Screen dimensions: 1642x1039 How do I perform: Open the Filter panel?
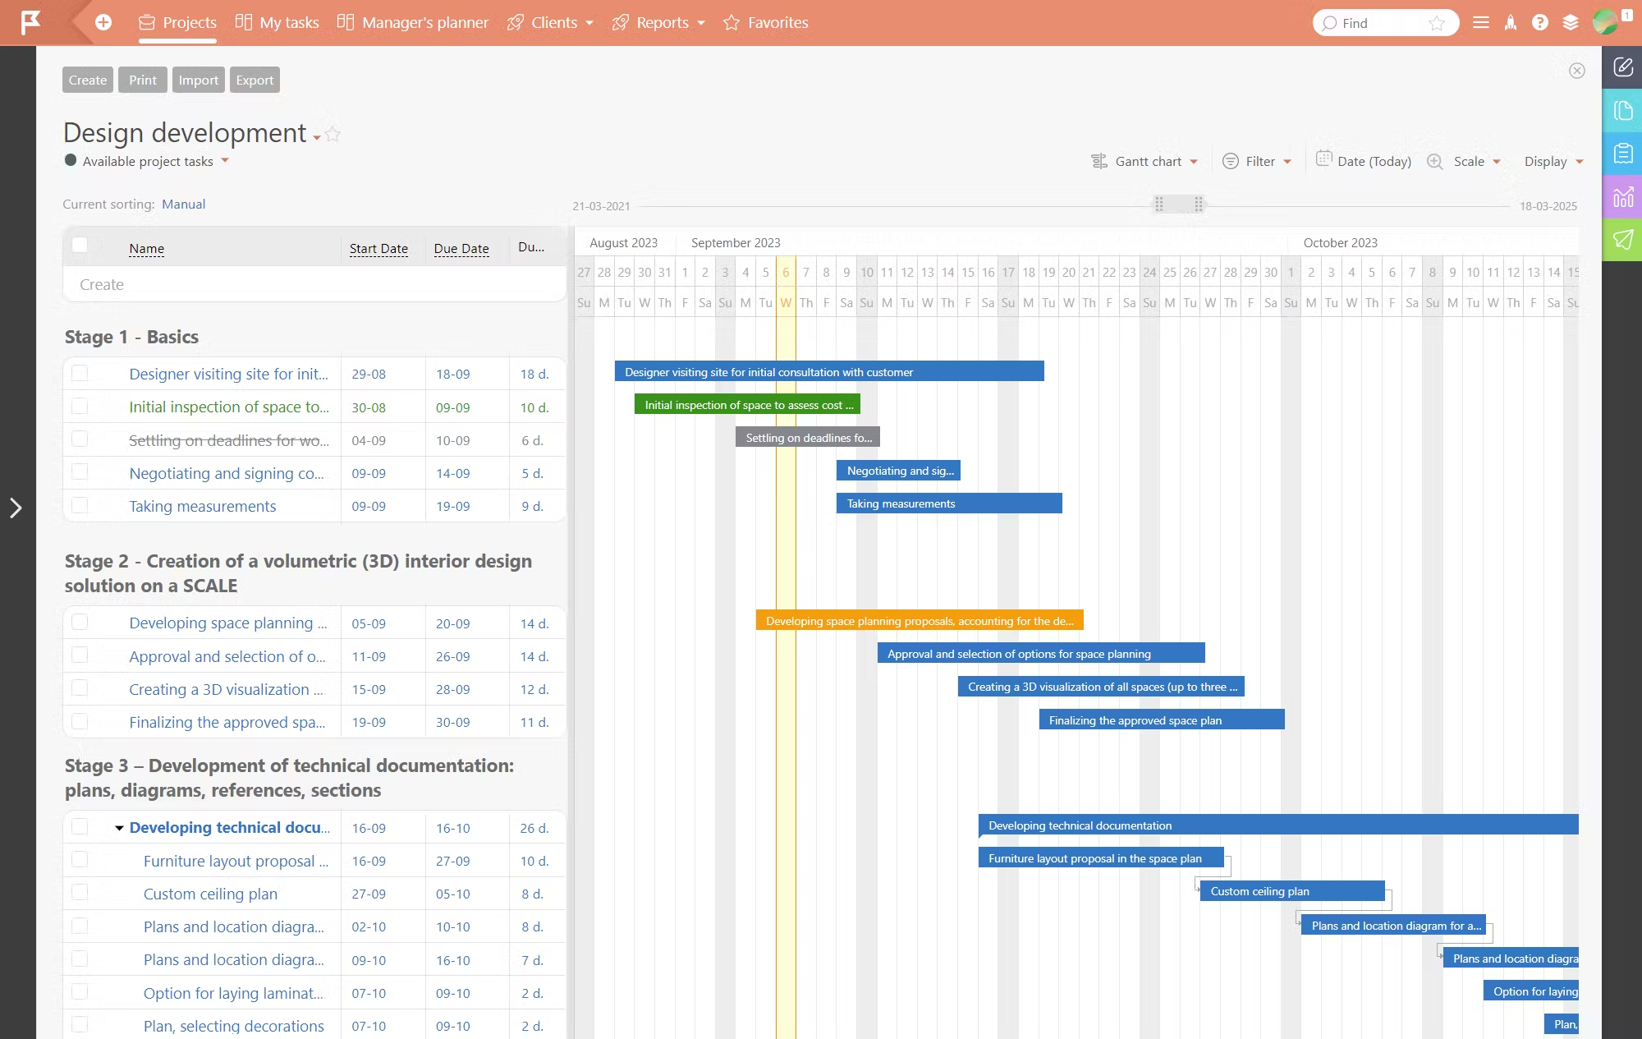pos(1257,162)
